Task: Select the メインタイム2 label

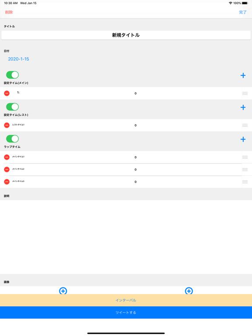Action: click(18, 169)
